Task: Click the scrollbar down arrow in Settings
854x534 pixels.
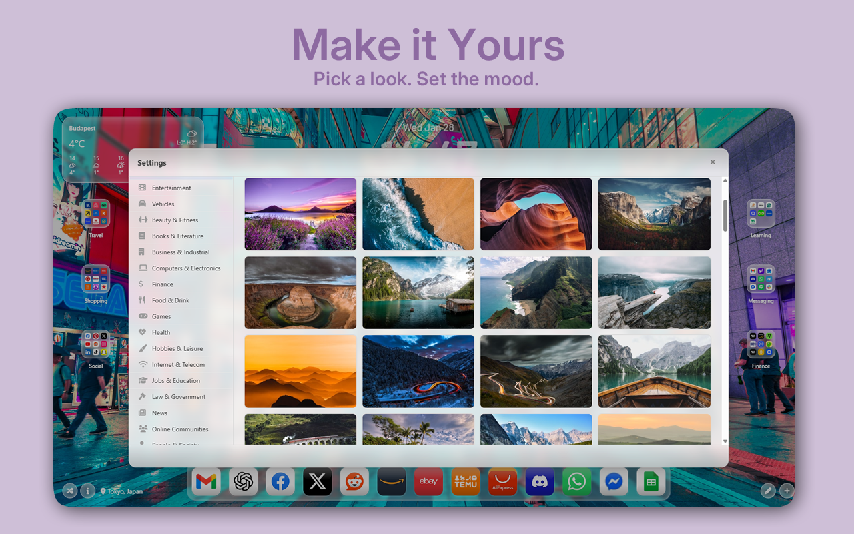Action: pyautogui.click(x=725, y=441)
